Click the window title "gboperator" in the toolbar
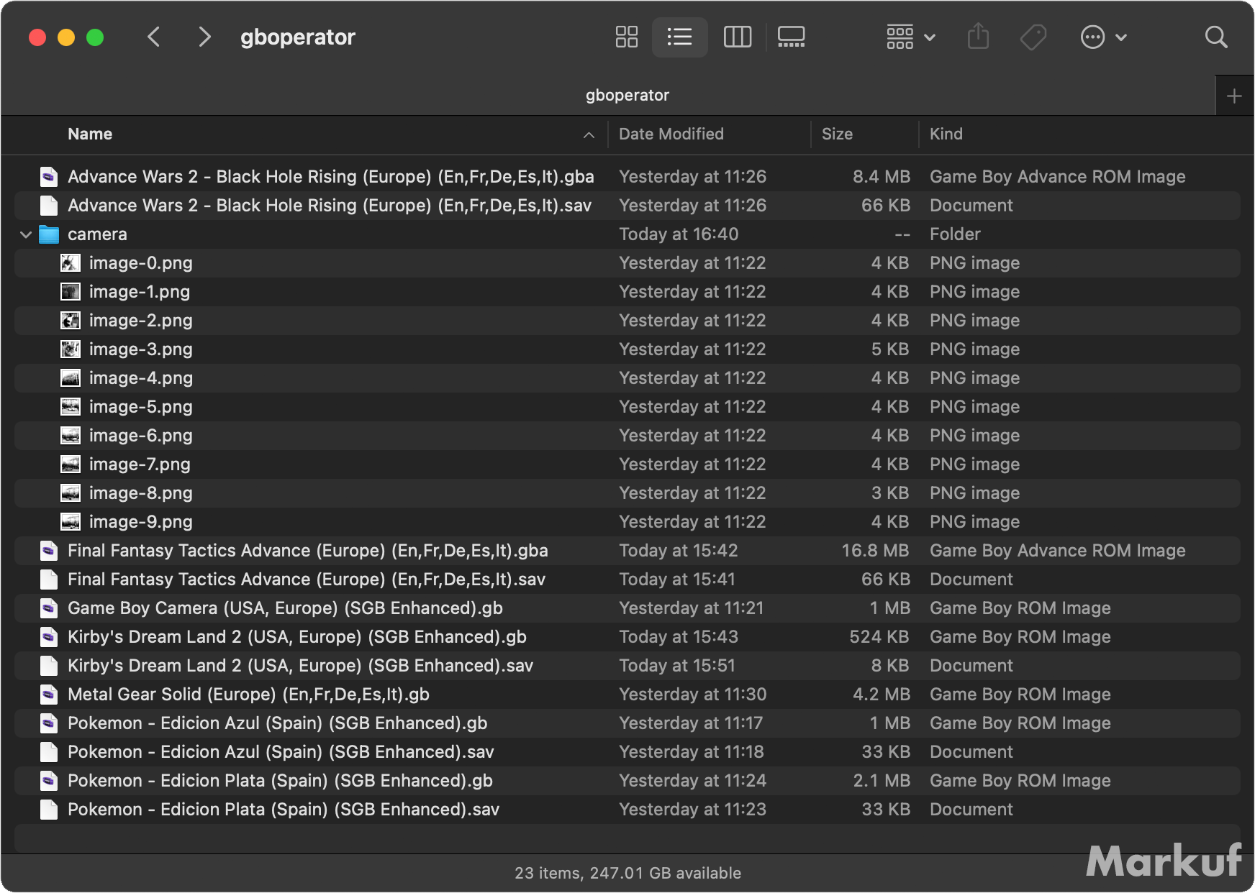The width and height of the screenshot is (1255, 893). point(298,37)
